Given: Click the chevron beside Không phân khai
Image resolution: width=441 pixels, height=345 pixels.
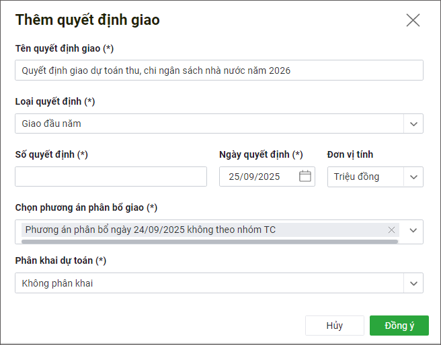Looking at the screenshot, I should click(413, 283).
